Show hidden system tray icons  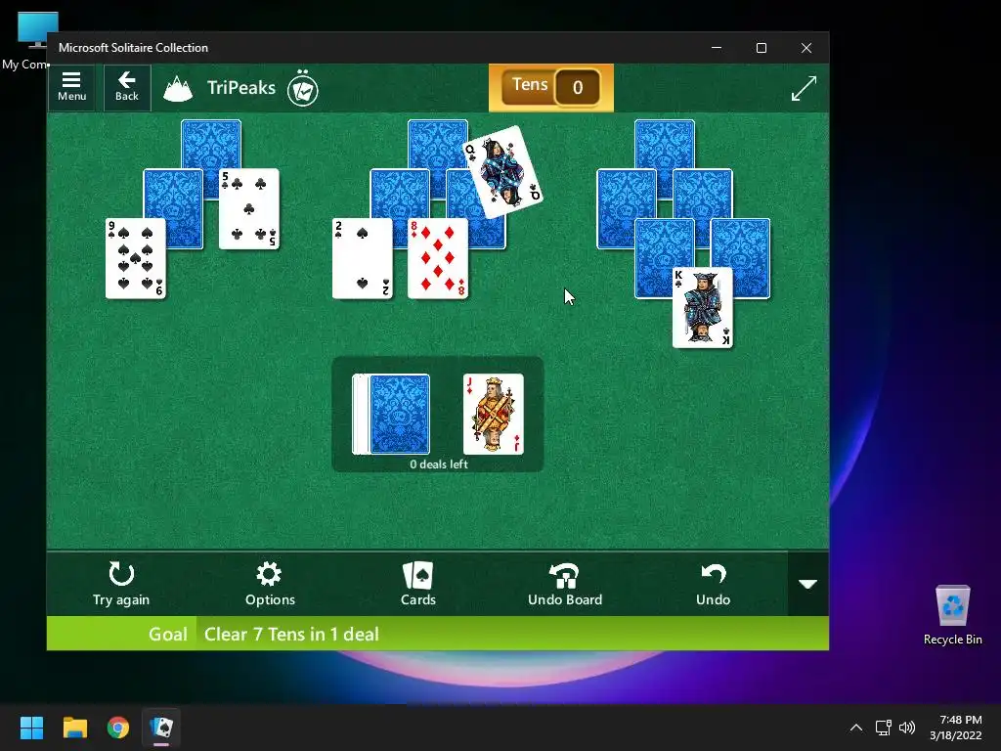856,728
